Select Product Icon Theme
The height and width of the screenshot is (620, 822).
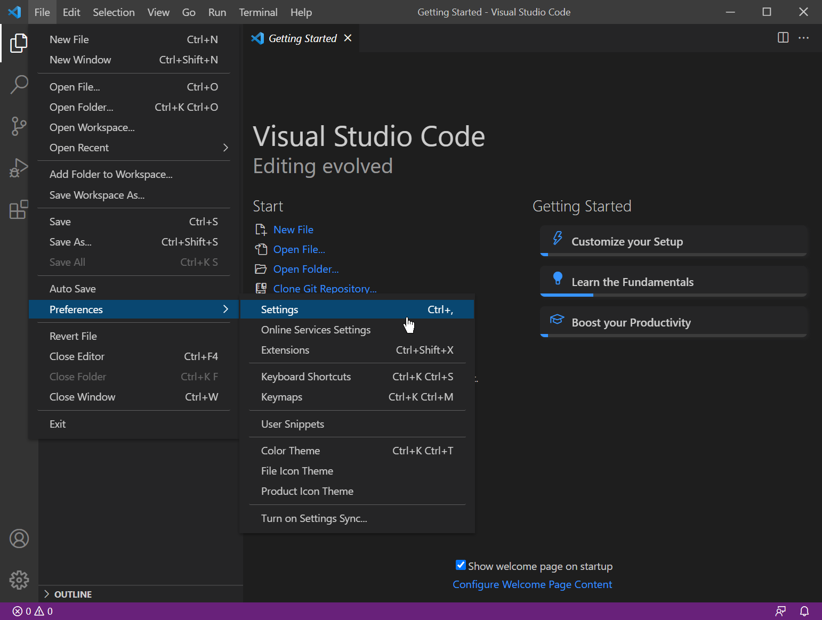357,491
